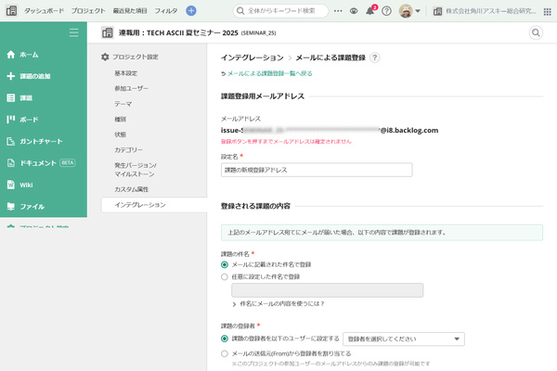
Task: Collapse the sidebar with hamburger icon
Action: click(74, 32)
